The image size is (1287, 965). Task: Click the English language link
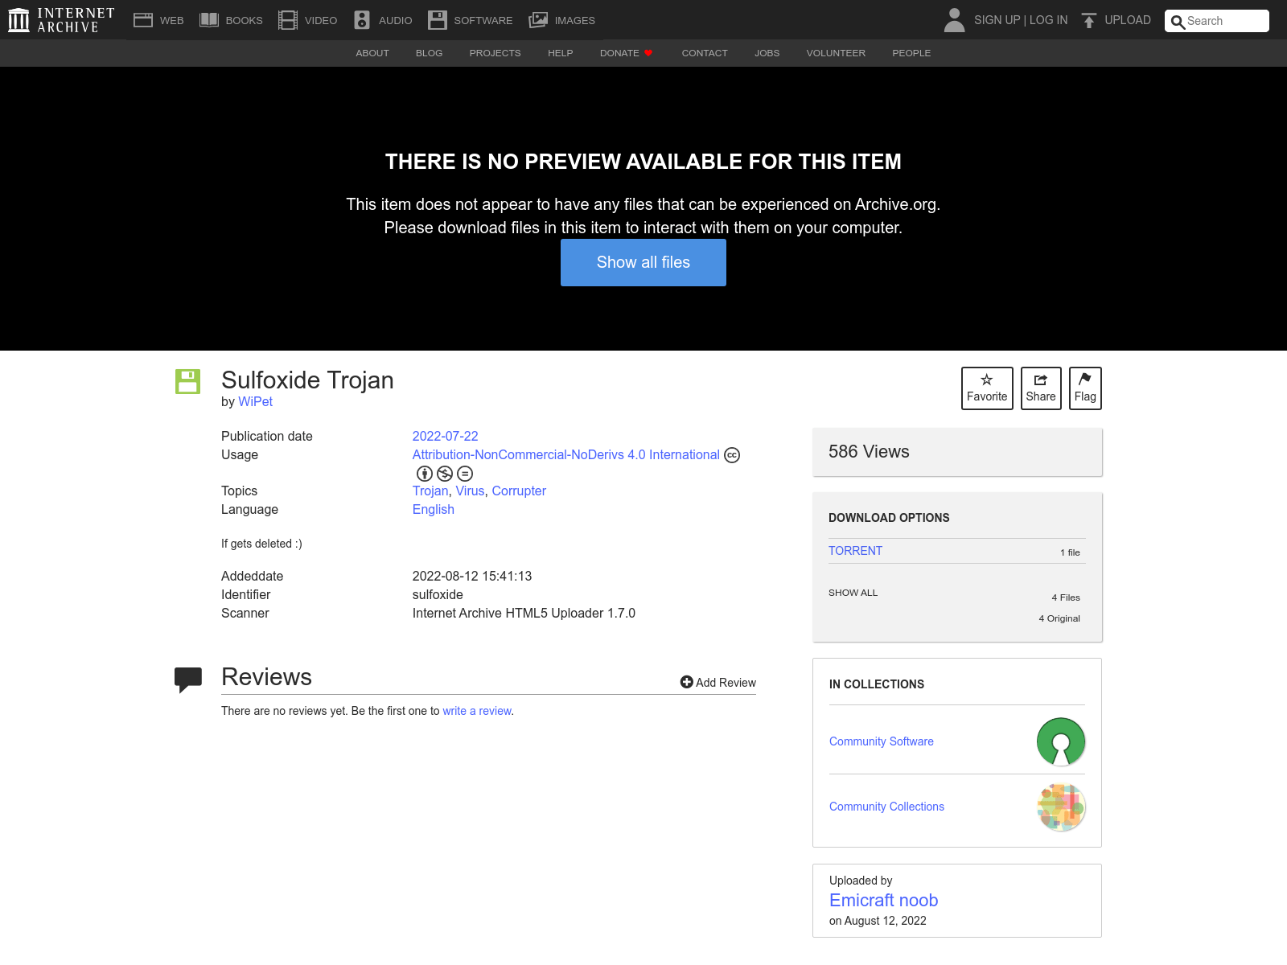coord(434,509)
